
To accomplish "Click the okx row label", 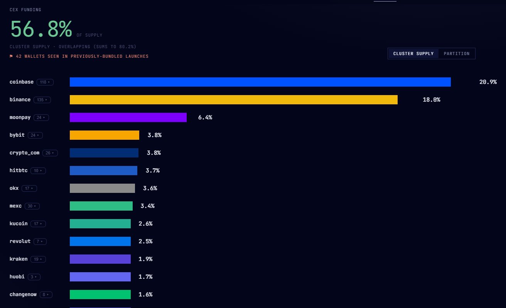I will coord(14,188).
